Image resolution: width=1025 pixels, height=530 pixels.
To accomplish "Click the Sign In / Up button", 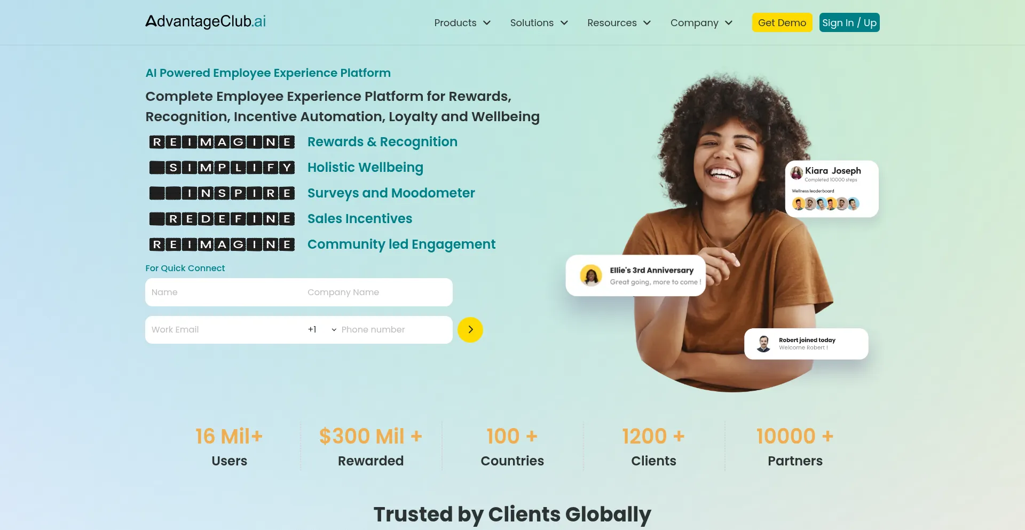I will 849,22.
